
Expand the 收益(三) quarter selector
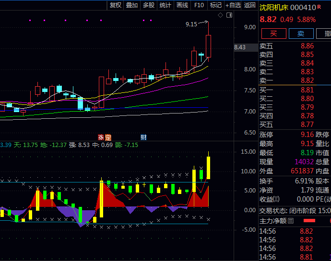coord(276,199)
